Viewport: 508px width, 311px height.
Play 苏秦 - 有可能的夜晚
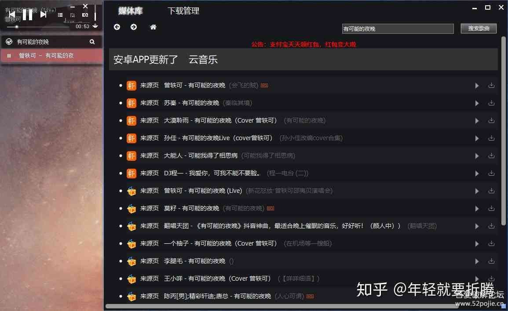[x=477, y=103]
